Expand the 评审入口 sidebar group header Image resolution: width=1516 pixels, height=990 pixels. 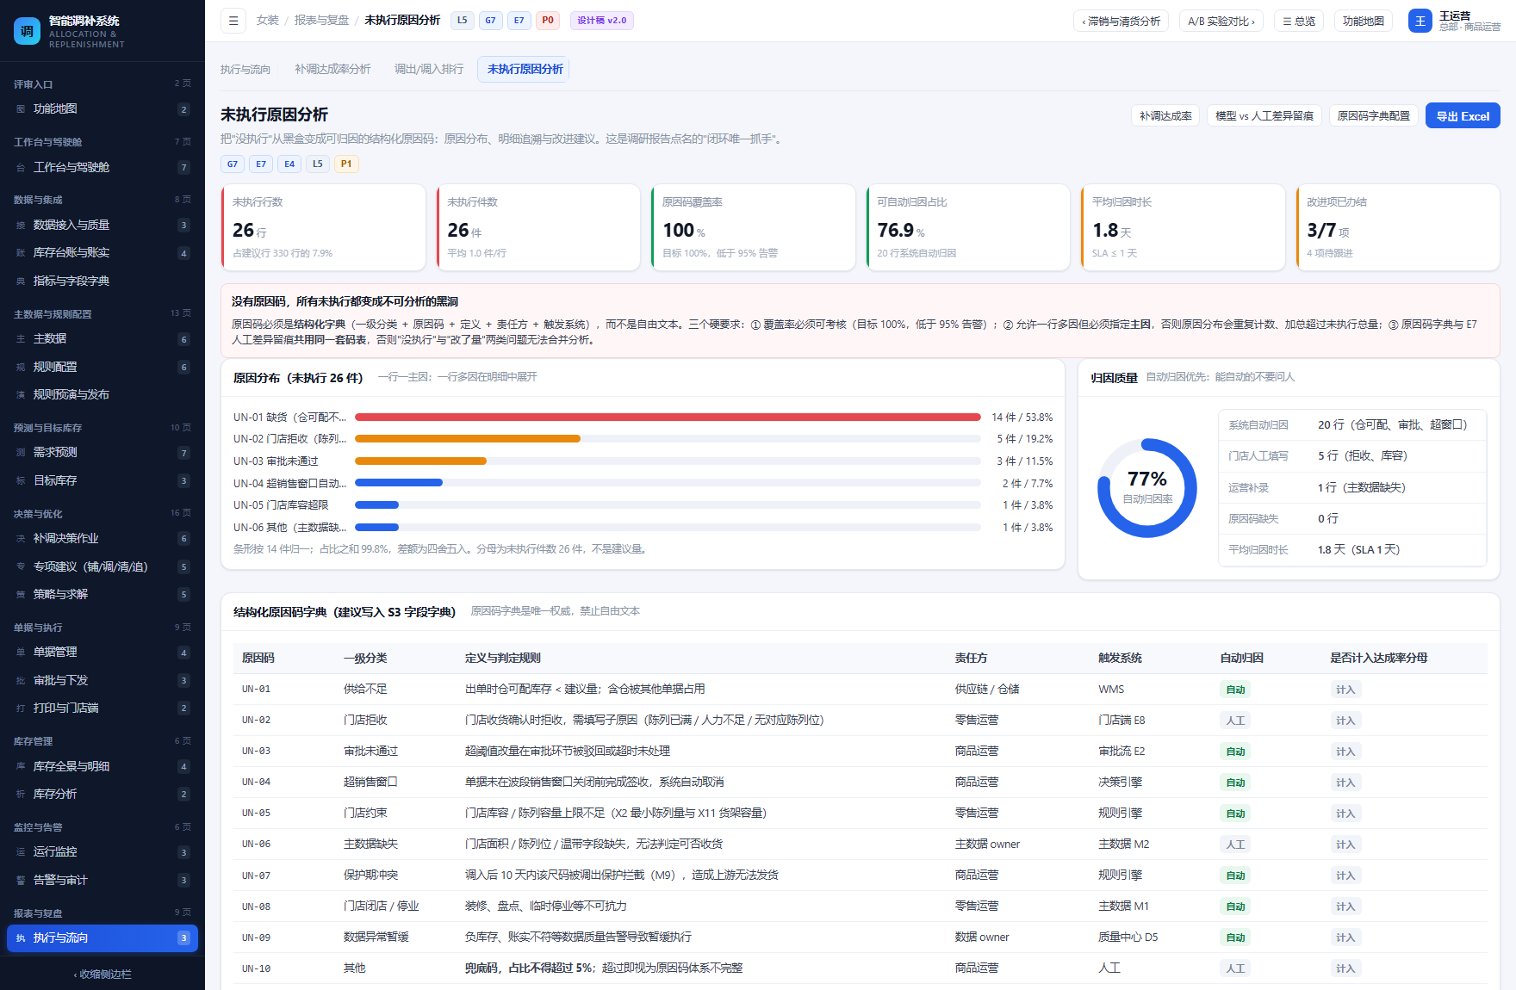coord(103,84)
